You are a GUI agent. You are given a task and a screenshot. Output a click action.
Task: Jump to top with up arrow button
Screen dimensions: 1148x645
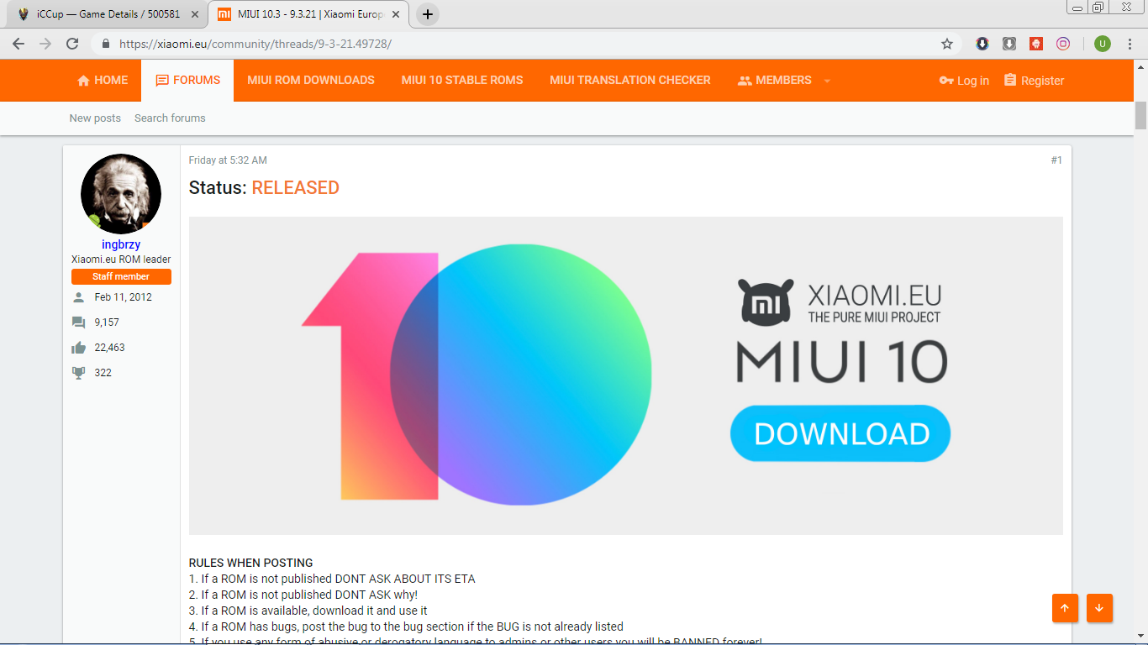coord(1065,608)
